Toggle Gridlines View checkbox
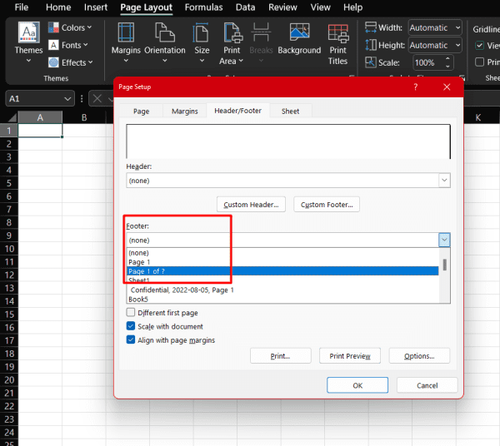Screen dimensions: 500x446 point(479,46)
